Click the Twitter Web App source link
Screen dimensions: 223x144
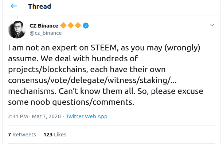tap(86, 116)
